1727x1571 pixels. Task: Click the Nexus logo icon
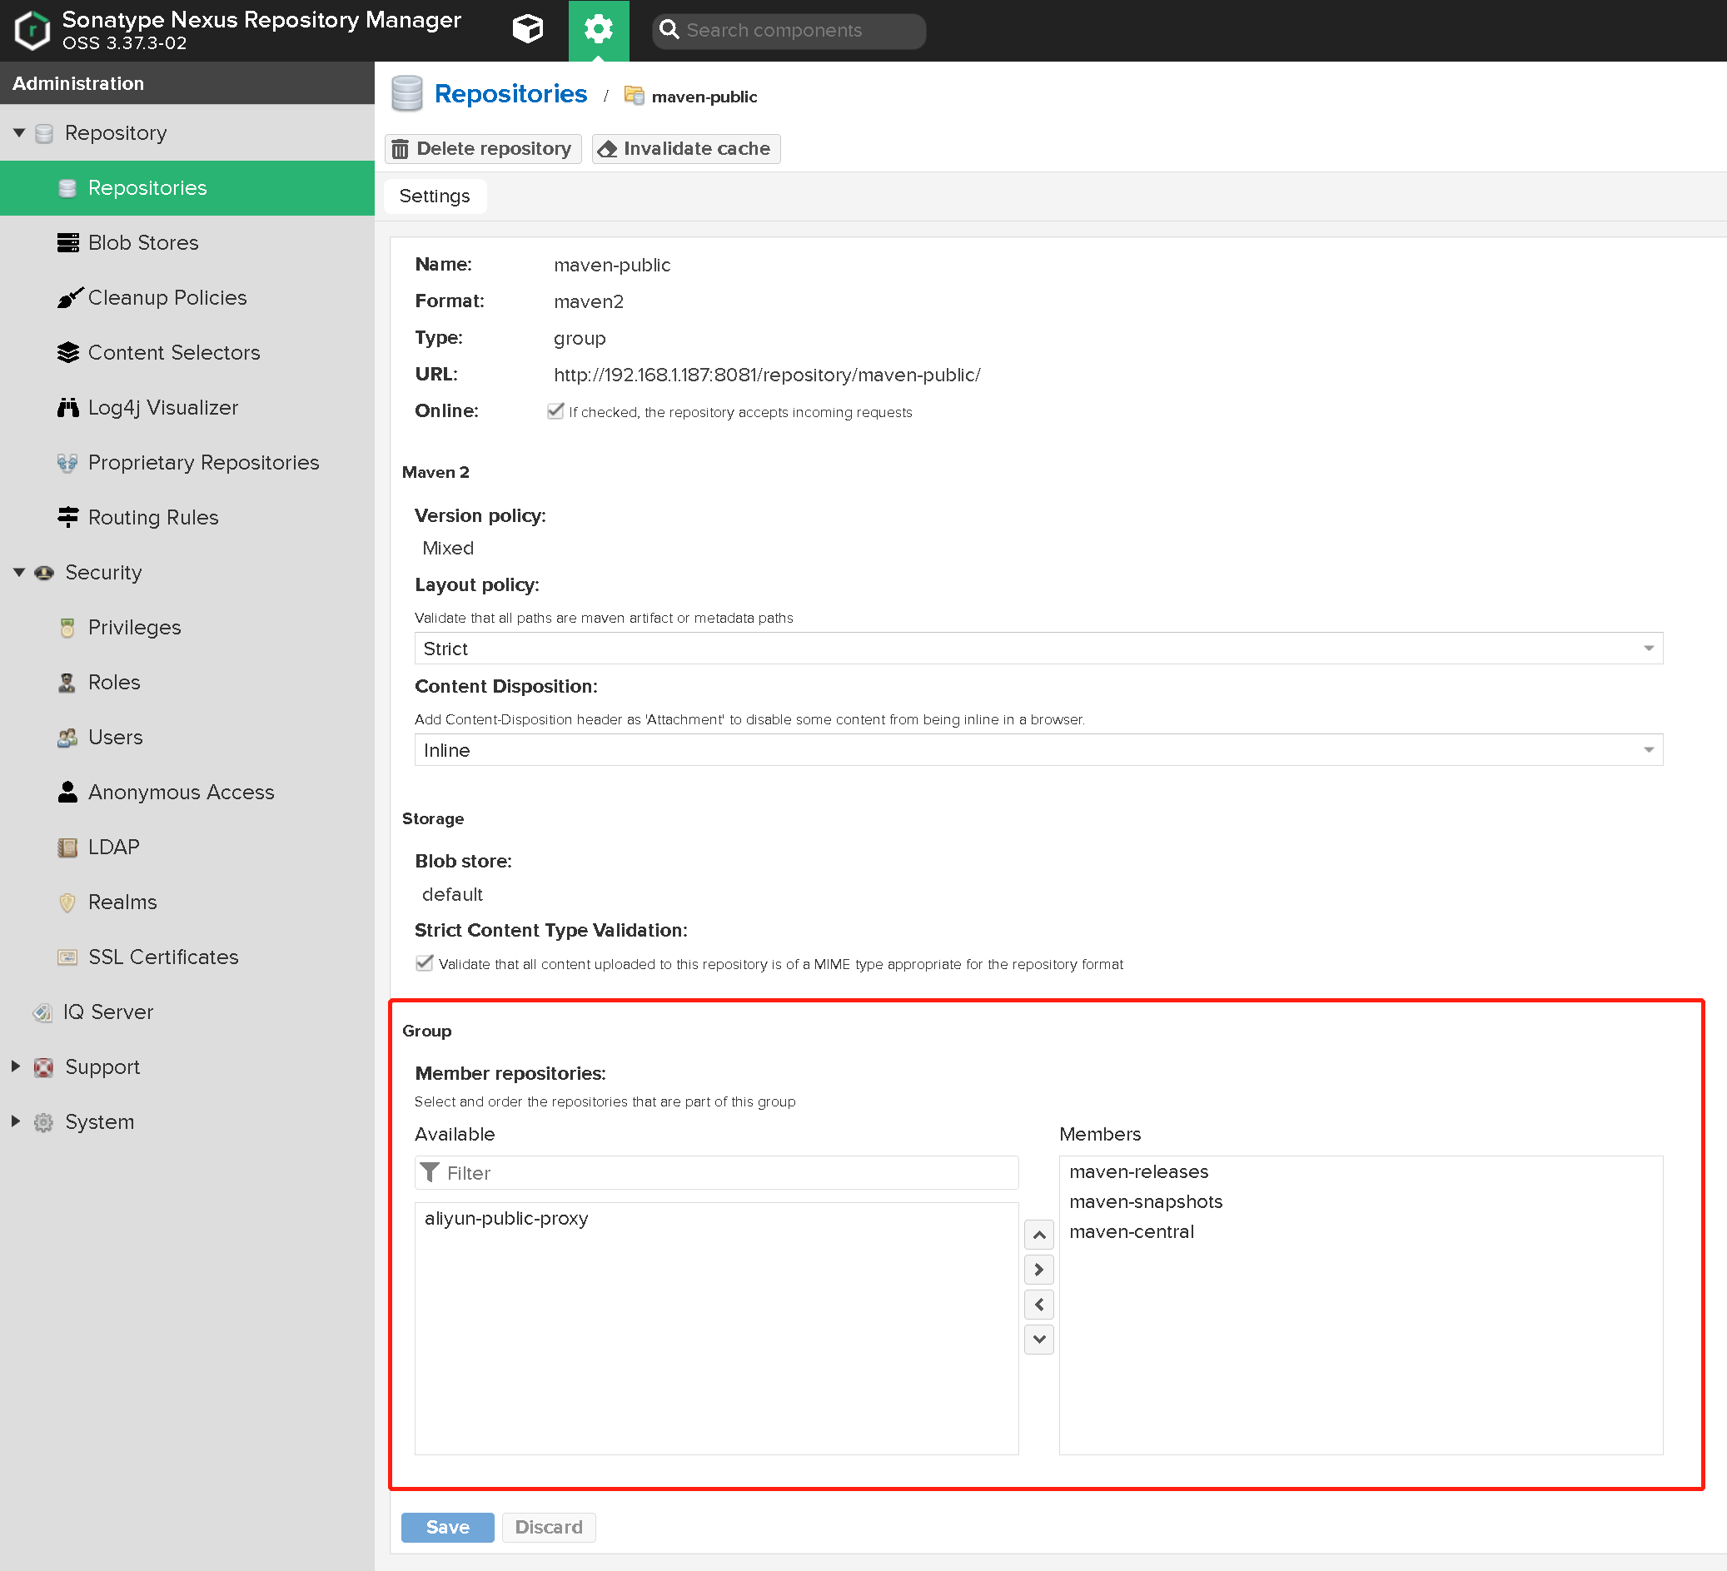[32, 30]
